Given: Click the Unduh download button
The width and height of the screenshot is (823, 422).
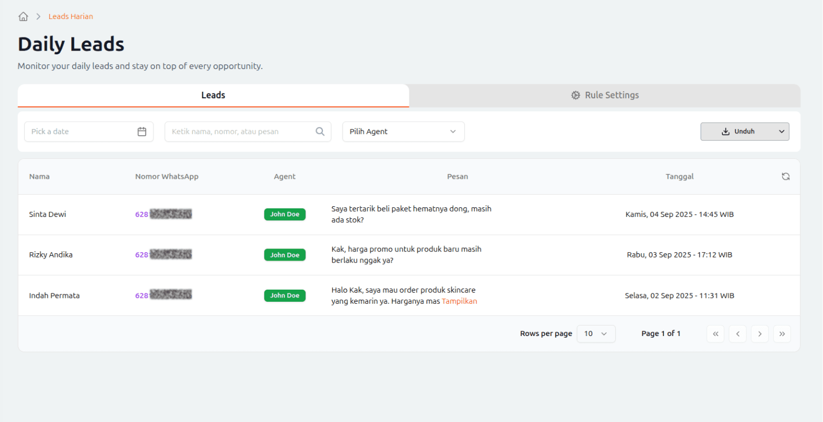Looking at the screenshot, I should click(738, 131).
